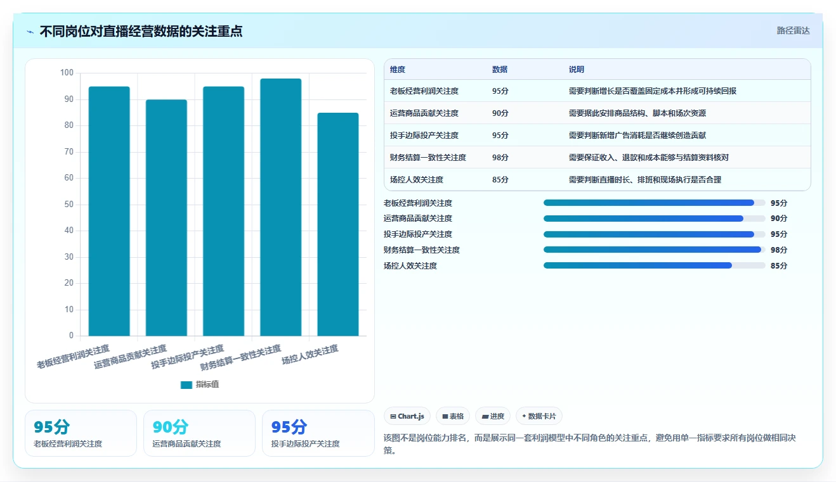Click the 指标值 legend label
The height and width of the screenshot is (482, 836).
pos(207,384)
